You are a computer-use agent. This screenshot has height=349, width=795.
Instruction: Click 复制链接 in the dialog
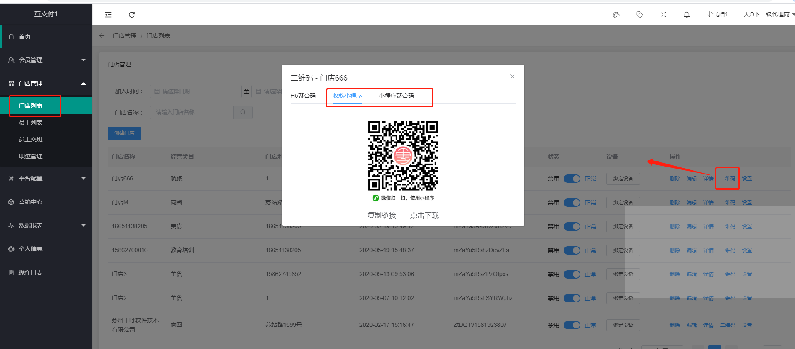(x=382, y=215)
